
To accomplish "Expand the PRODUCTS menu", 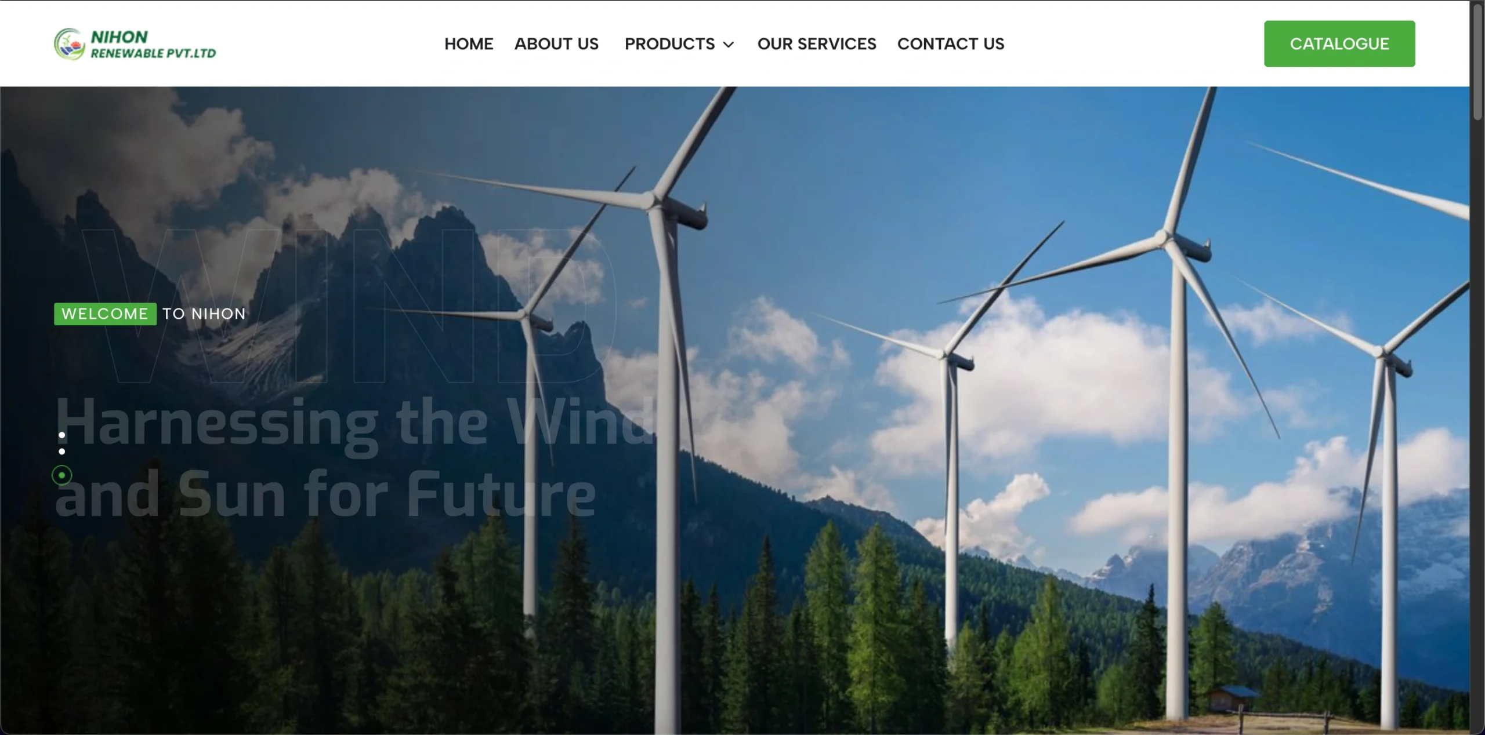I will 669,44.
